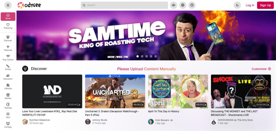The image size is (276, 131).
Task: Click Discussing THE MONKEY video title
Action: point(234,113)
